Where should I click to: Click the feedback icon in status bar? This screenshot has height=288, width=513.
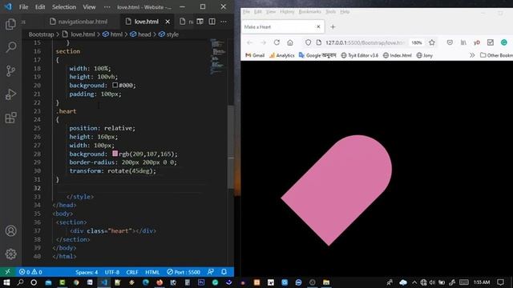click(x=211, y=272)
